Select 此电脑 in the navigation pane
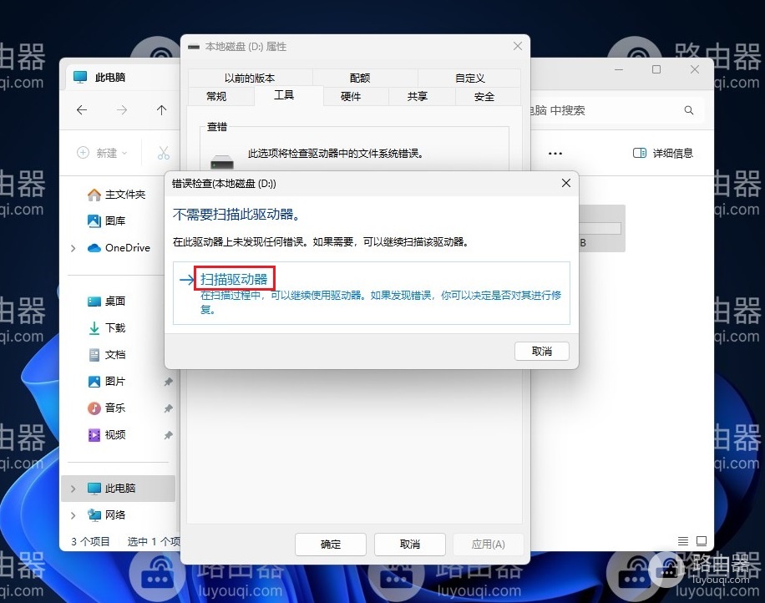This screenshot has height=603, width=765. 119,488
